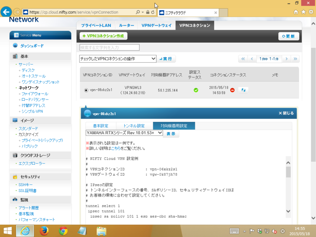Click the red stop icon in connection status
316x237 pixels.
[x=232, y=90]
